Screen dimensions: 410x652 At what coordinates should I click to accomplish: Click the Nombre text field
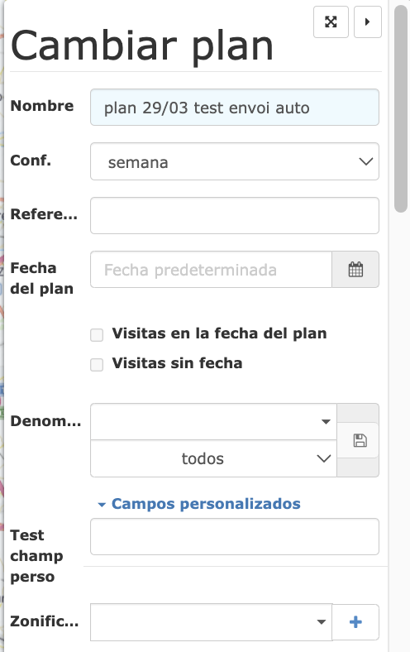[234, 108]
